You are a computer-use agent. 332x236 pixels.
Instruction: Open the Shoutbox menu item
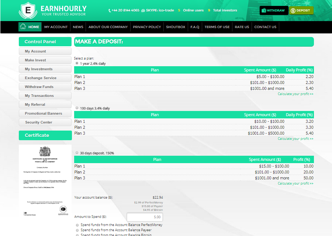(x=176, y=27)
